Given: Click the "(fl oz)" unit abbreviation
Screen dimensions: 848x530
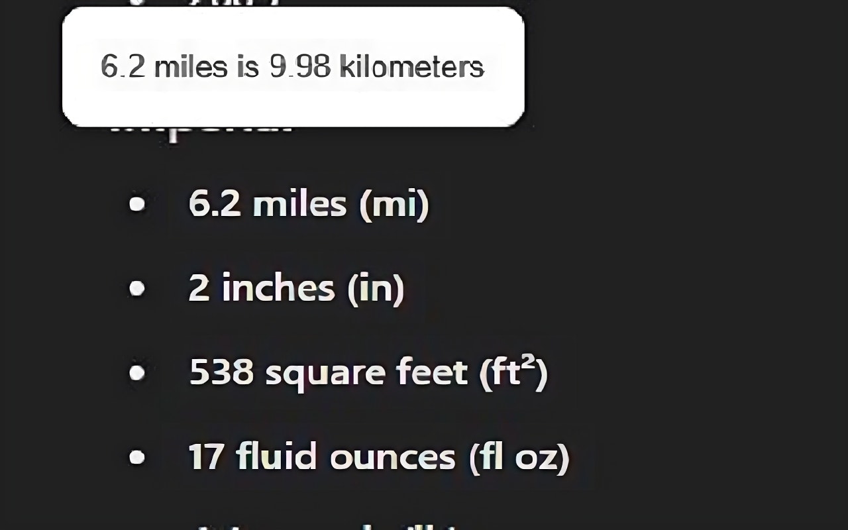Looking at the screenshot, I should 519,458.
